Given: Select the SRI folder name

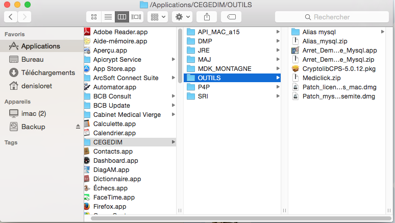Looking at the screenshot, I should click(x=203, y=96).
